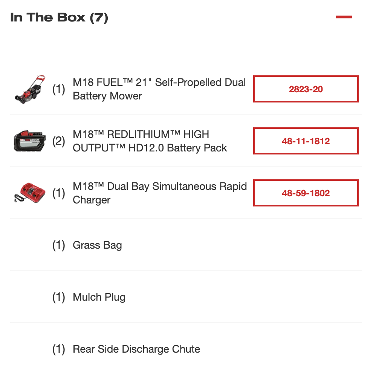Viewport: 370px width, 376px height.
Task: Collapse the In The Box section
Action: click(344, 17)
